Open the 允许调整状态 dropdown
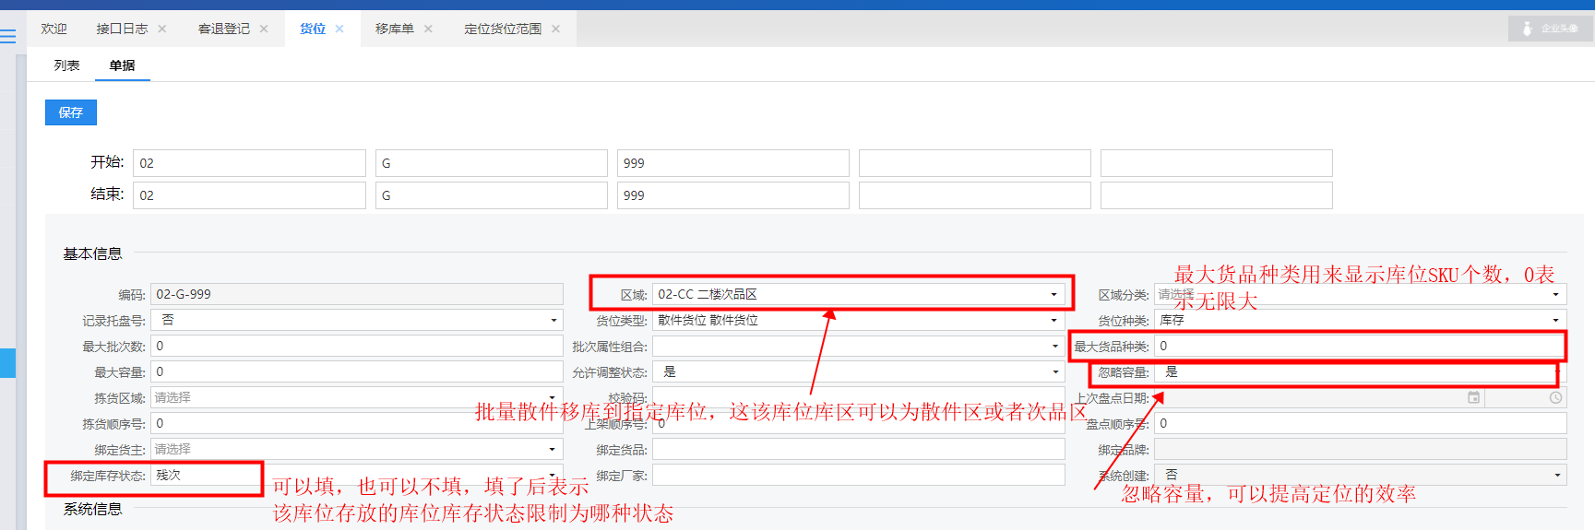Viewport: 1595px width, 530px height. coord(1055,372)
